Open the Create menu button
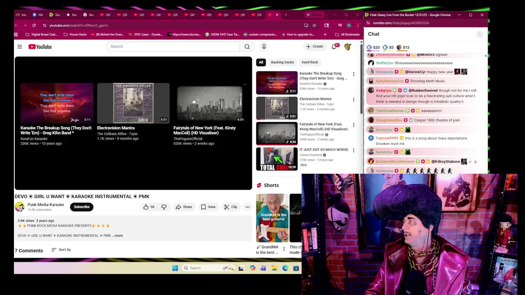 pyautogui.click(x=315, y=46)
